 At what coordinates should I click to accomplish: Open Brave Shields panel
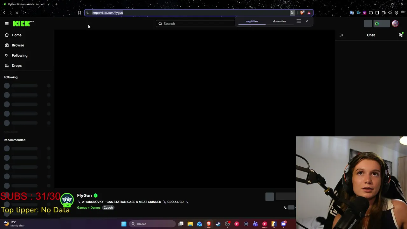(302, 13)
